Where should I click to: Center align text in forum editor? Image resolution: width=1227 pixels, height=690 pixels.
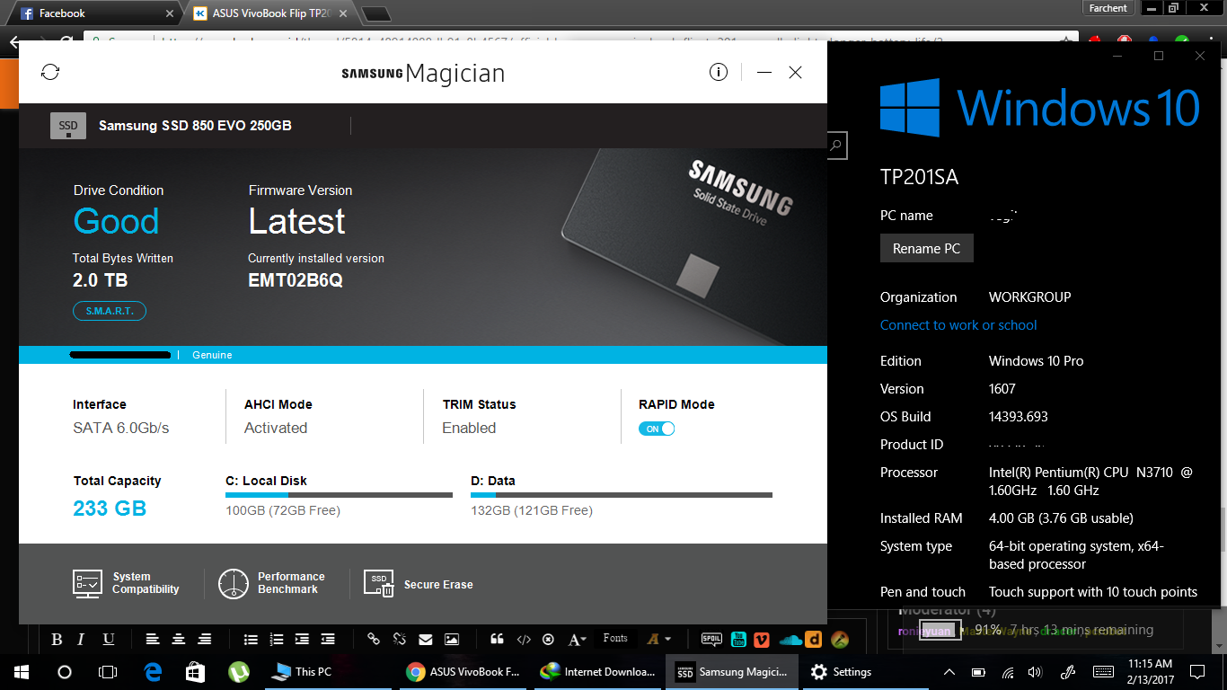179,640
